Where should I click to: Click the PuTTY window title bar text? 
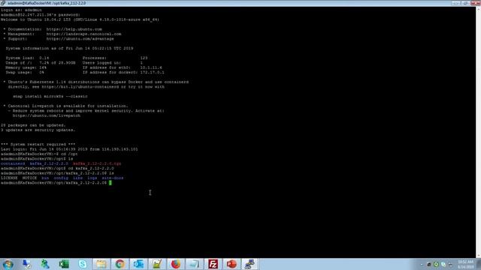[47, 3]
